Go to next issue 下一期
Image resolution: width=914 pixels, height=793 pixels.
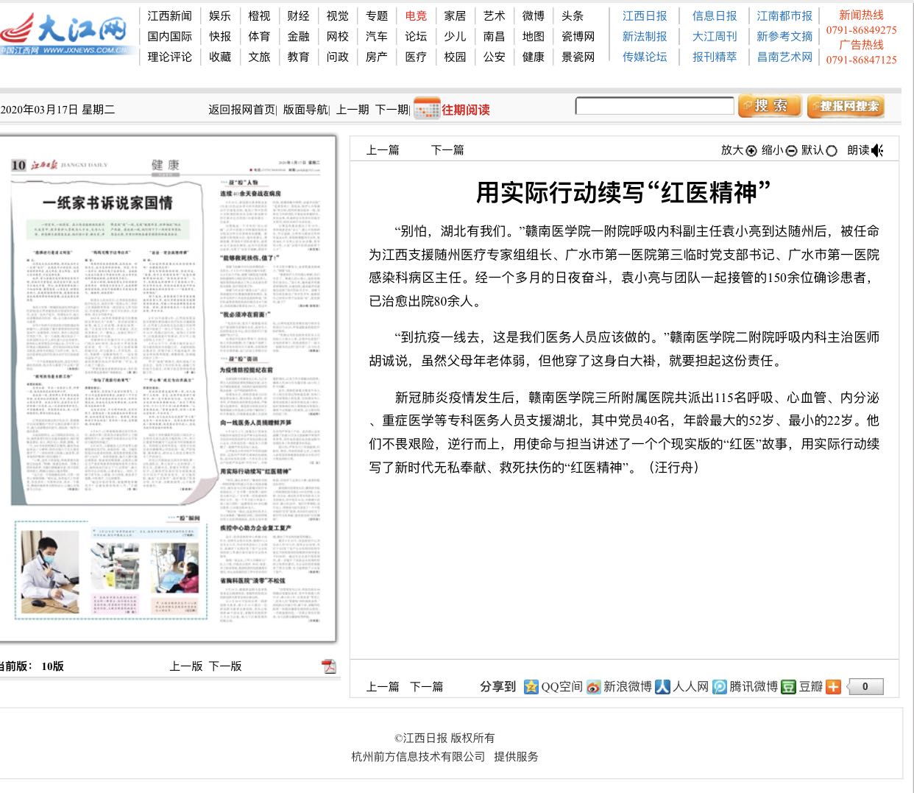click(x=392, y=110)
